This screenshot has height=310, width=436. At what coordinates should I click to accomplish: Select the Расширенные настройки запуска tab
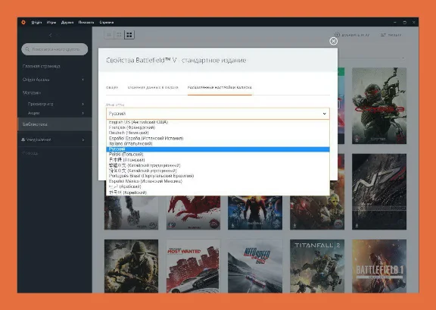(x=220, y=87)
